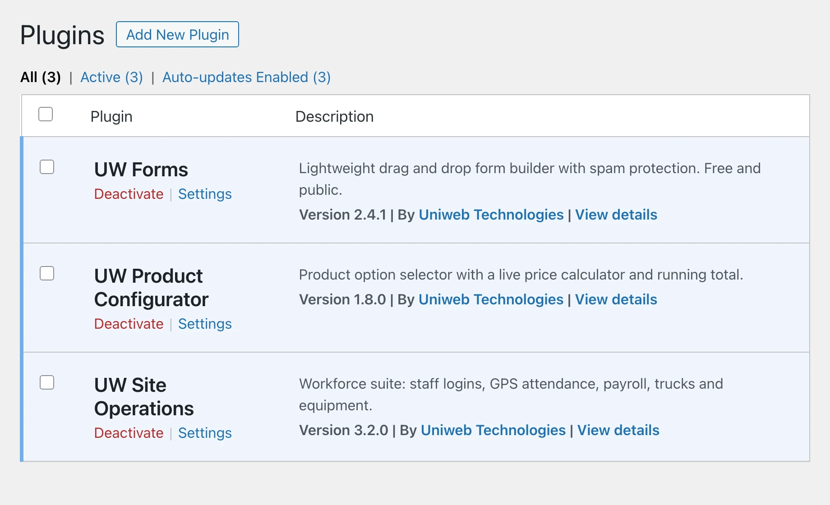This screenshot has height=505, width=830.
Task: Click the 'Product option selector' description text
Action: tap(521, 275)
